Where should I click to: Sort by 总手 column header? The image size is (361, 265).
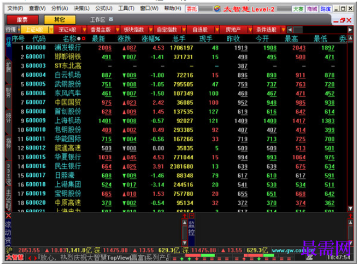179,39
